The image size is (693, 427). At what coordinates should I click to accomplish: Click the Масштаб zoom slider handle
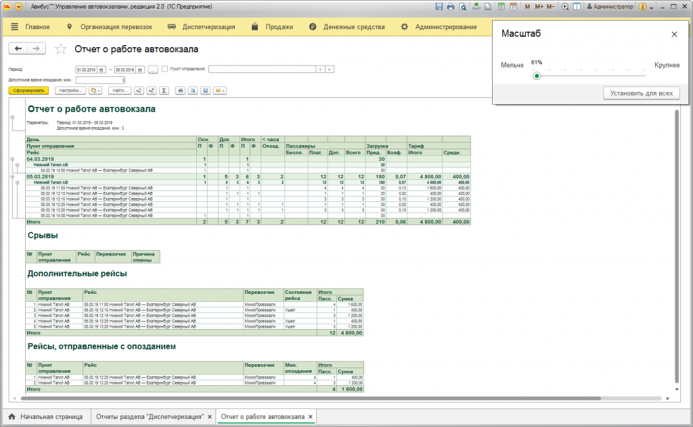537,76
